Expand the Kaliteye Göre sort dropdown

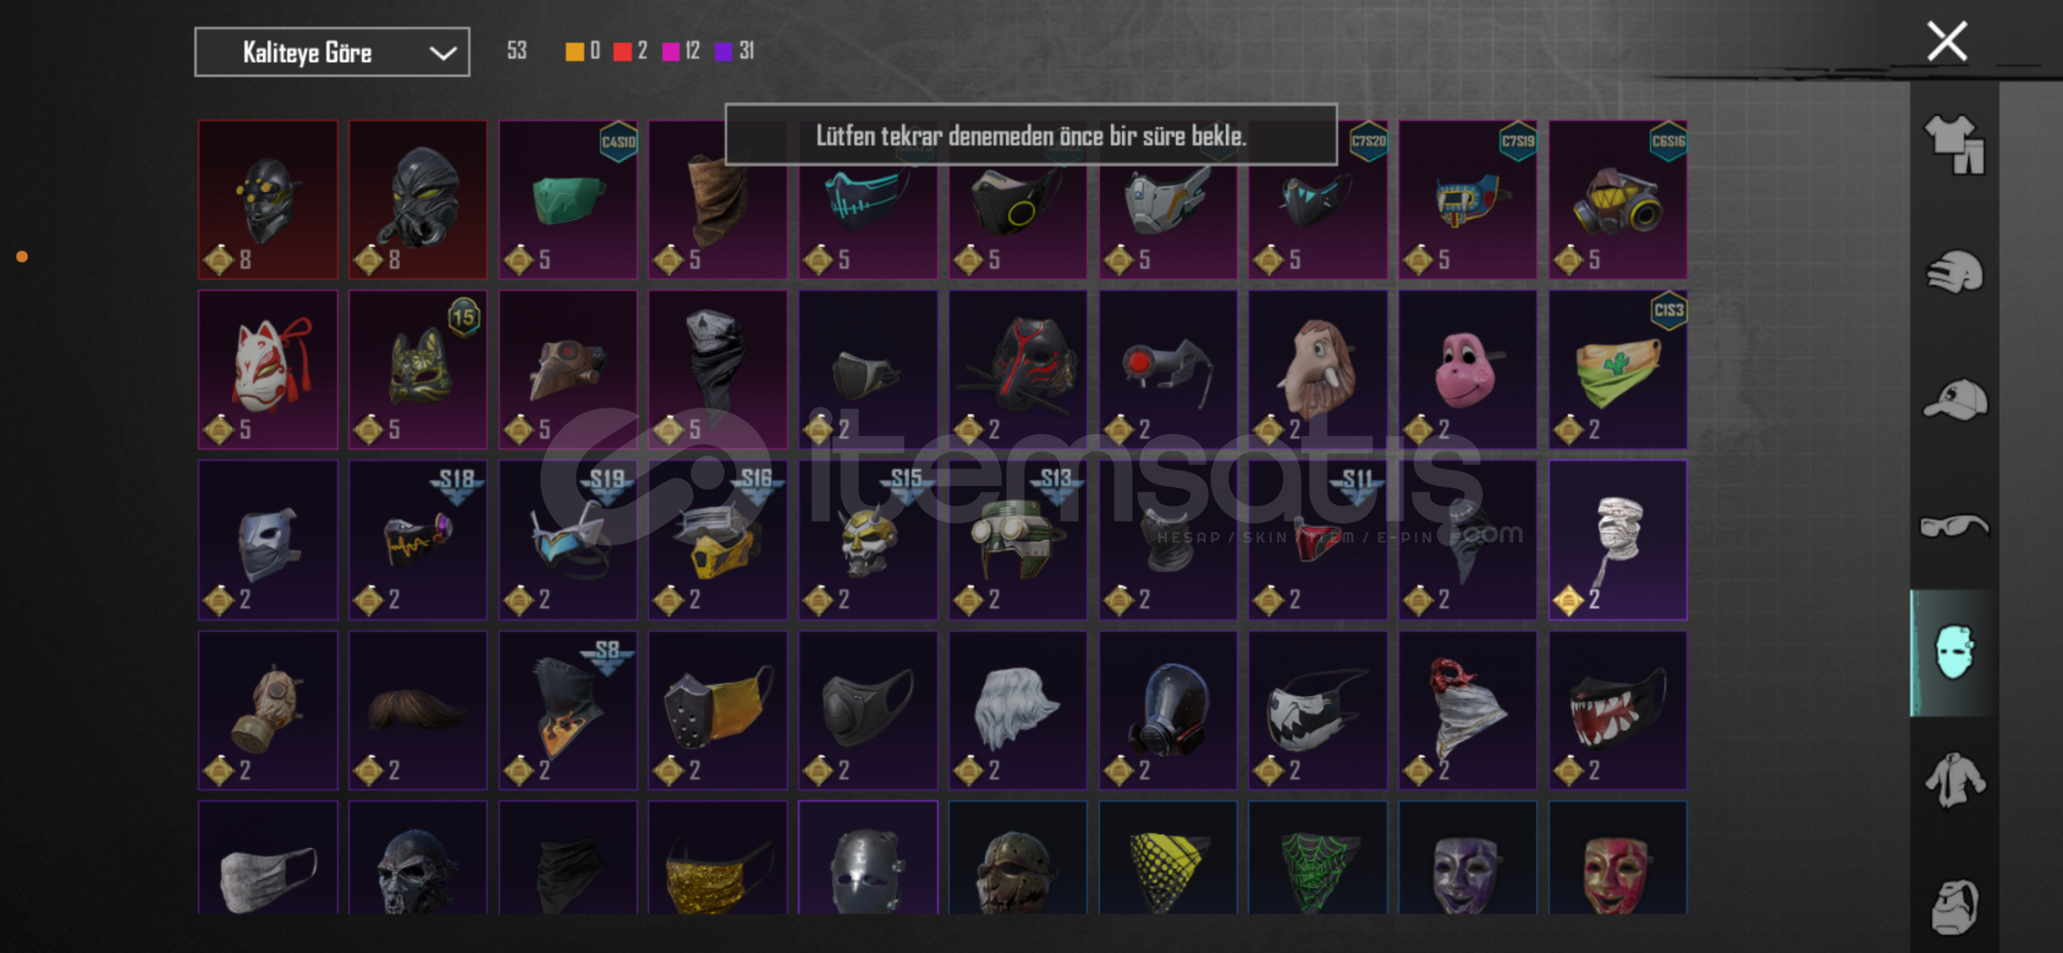tap(332, 52)
